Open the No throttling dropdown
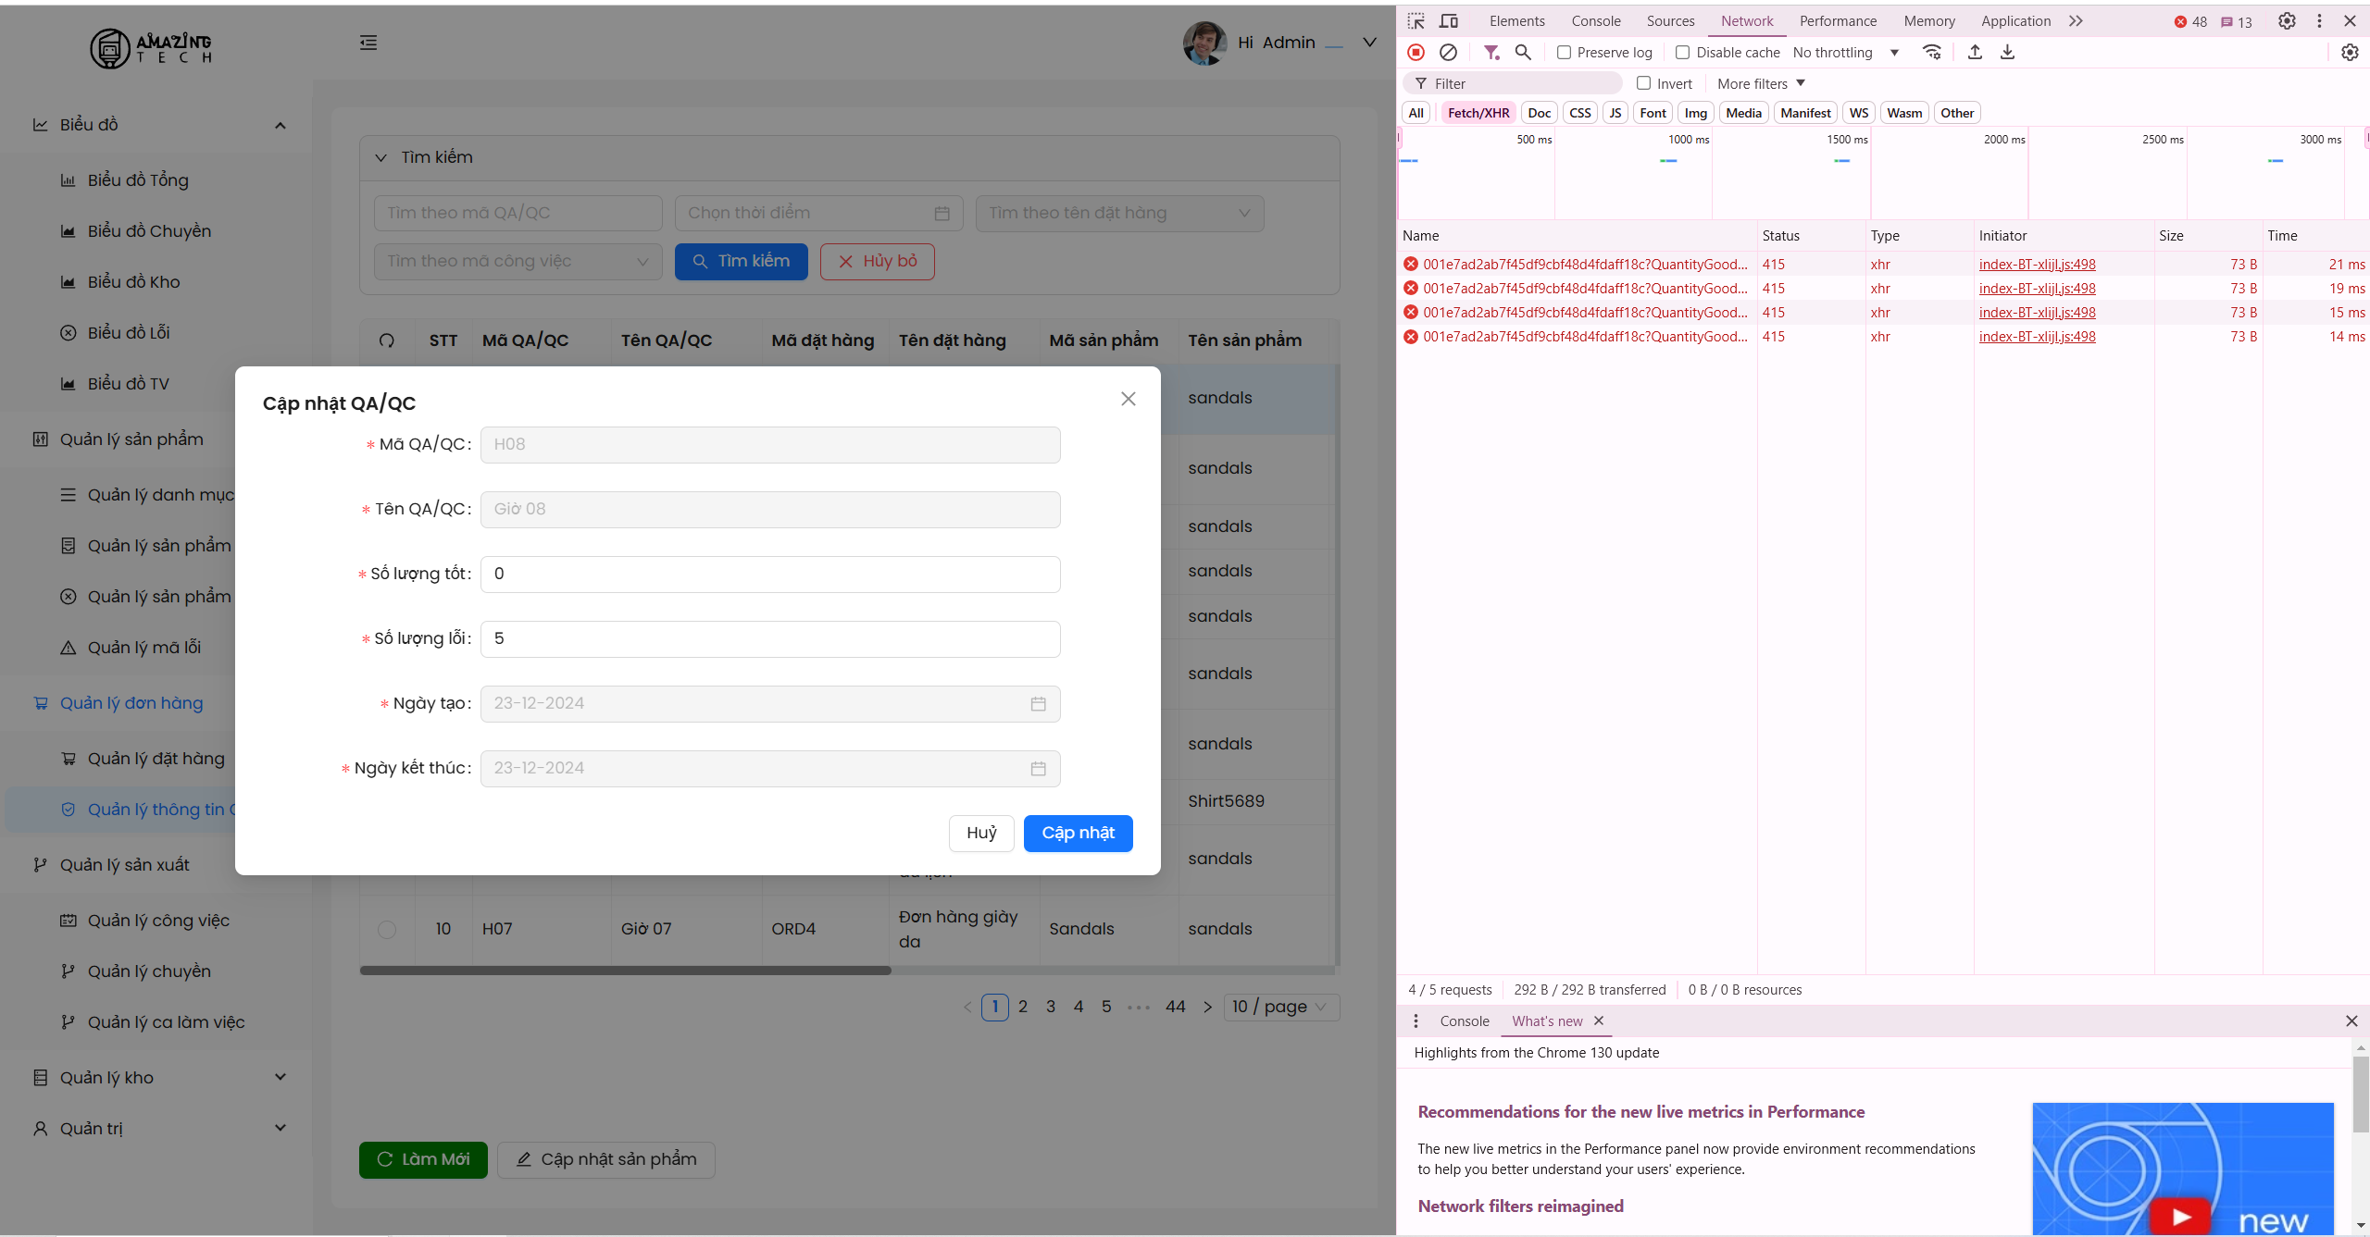The height and width of the screenshot is (1237, 2370). [1845, 53]
